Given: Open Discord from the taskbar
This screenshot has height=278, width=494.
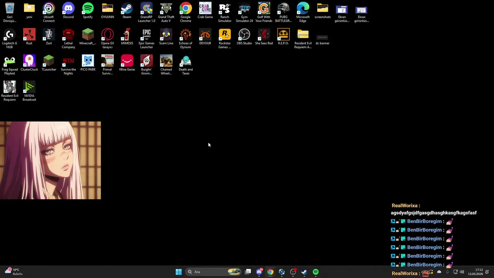Looking at the screenshot, I should pos(259,272).
